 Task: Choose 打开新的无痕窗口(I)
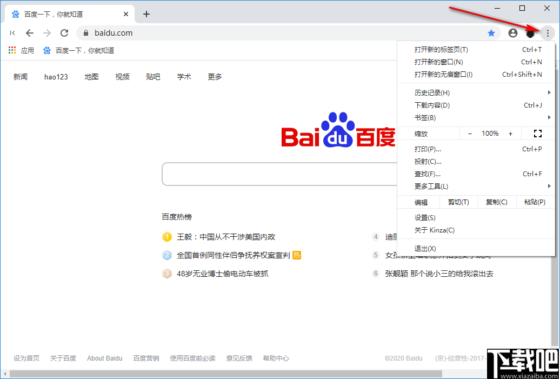pyautogui.click(x=476, y=74)
